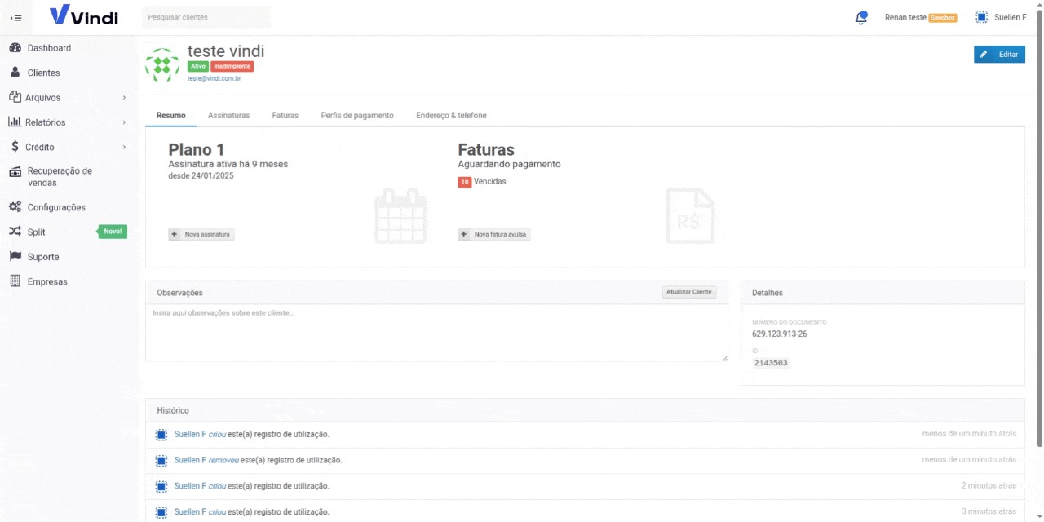Open the Empresas building icon
Screen dimensions: 1044x522
[x=15, y=281]
